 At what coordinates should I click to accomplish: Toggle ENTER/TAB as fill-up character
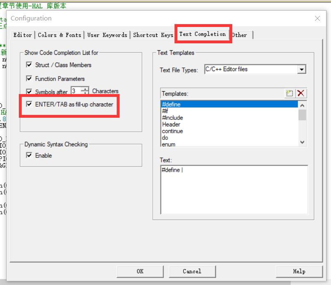[29, 104]
